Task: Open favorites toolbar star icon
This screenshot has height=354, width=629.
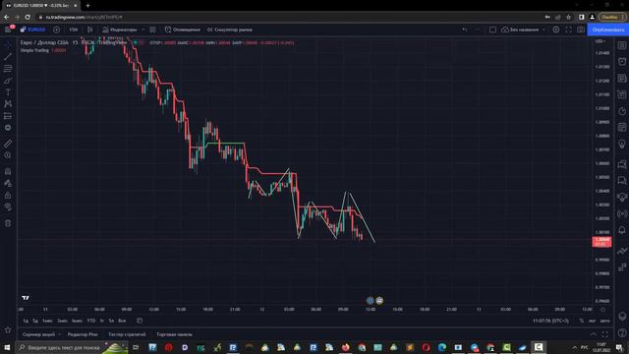Action: point(8,330)
